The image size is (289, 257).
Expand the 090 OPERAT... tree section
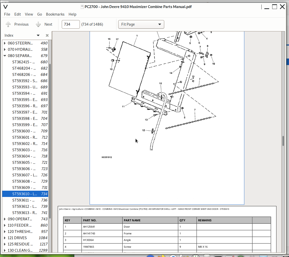pyautogui.click(x=5, y=219)
